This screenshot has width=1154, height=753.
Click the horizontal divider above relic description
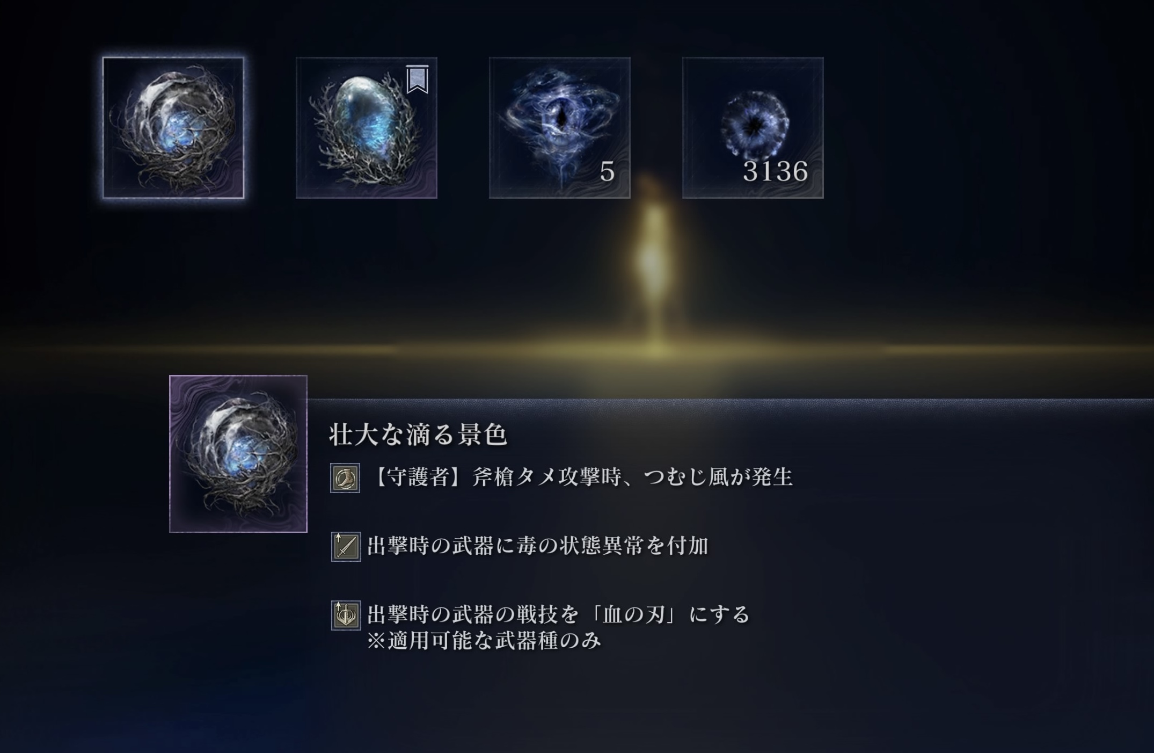[731, 400]
